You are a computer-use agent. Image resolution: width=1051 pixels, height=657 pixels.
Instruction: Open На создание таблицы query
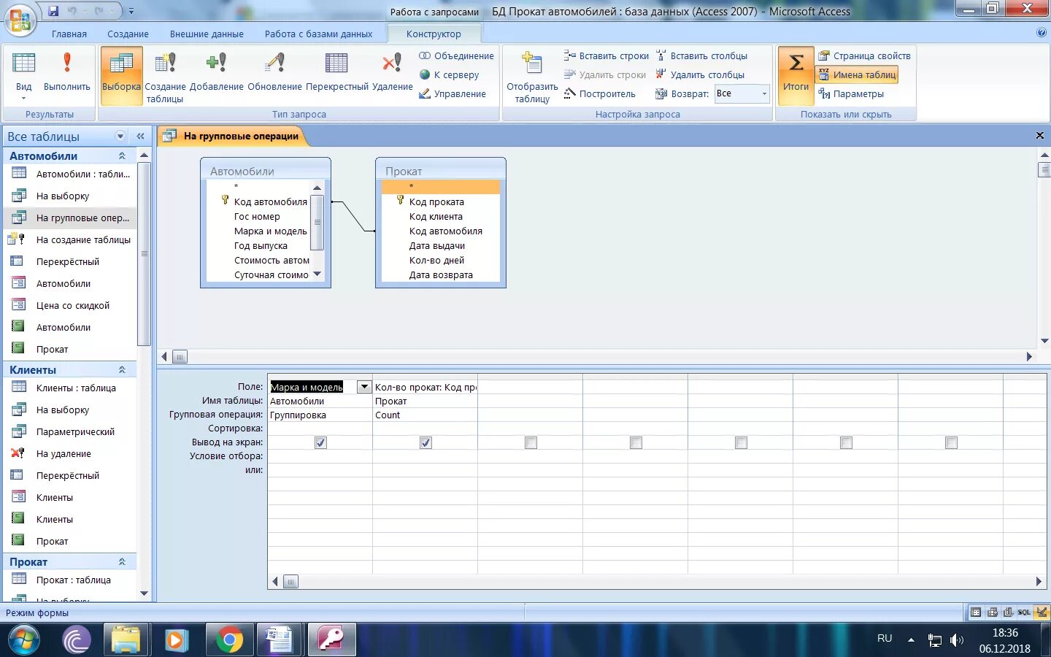point(71,239)
